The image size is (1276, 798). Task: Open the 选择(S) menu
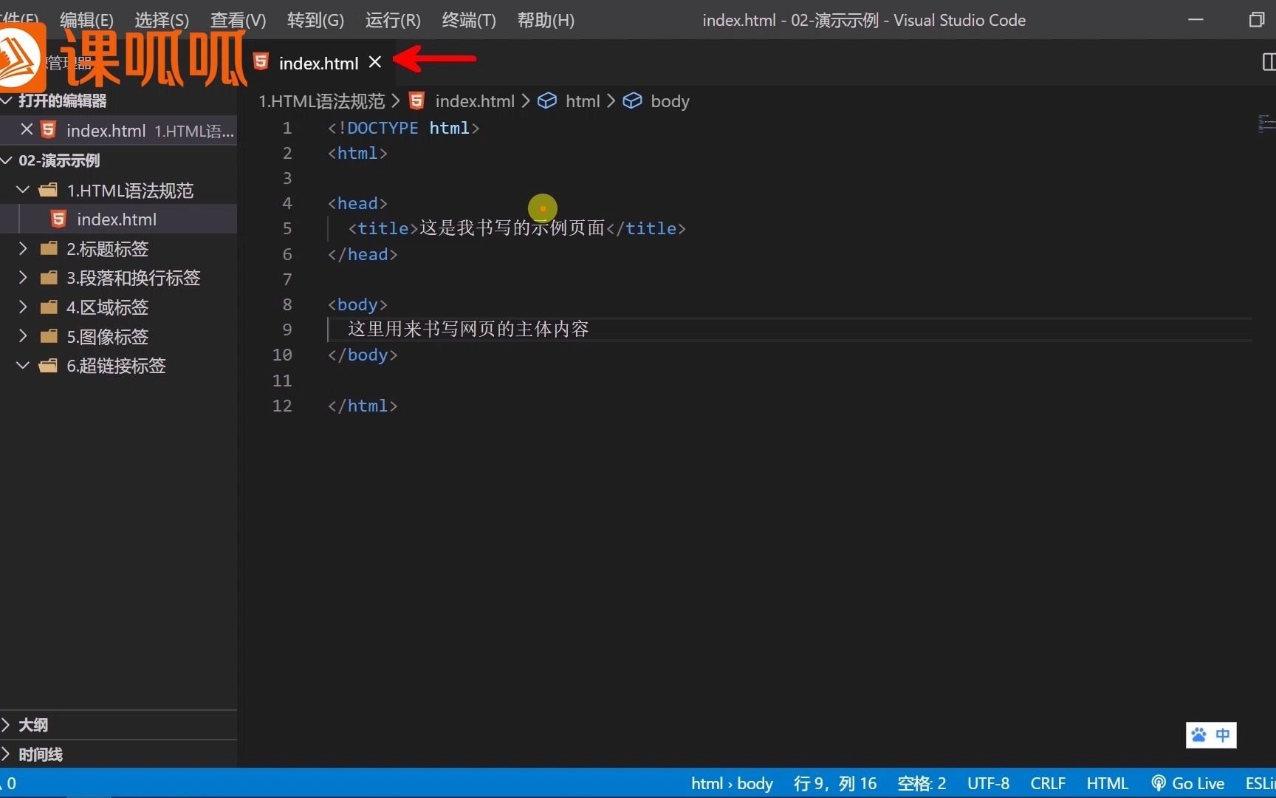click(162, 20)
